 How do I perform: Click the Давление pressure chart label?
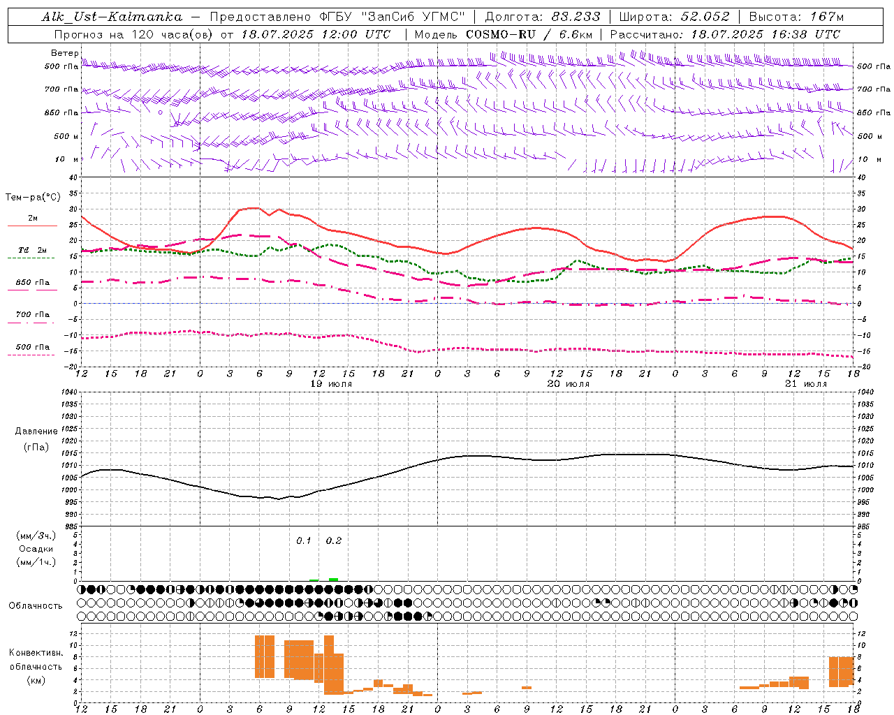point(36,431)
